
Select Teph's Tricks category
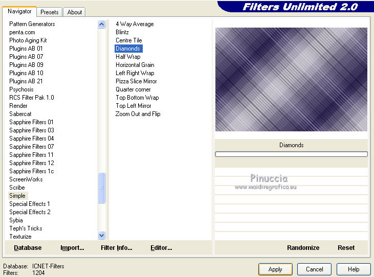[x=26, y=228]
